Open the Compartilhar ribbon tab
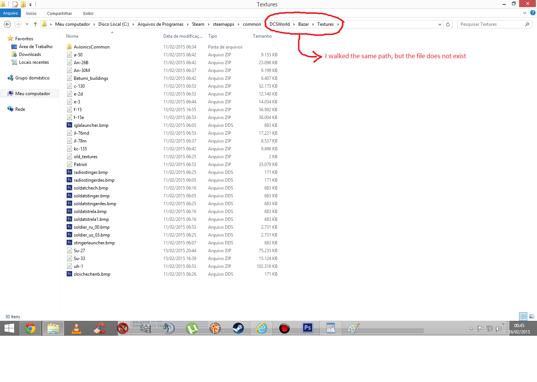Viewport: 537px width, 382px height. coord(59,13)
